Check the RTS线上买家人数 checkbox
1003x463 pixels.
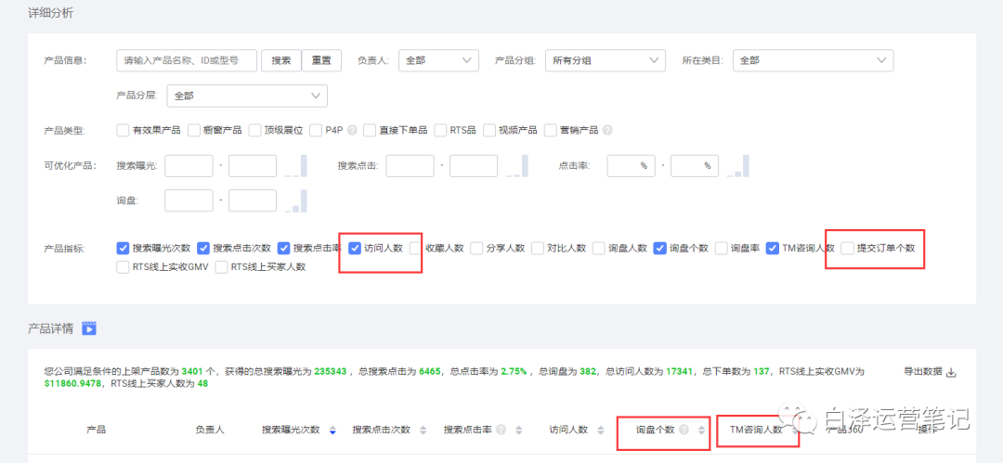pyautogui.click(x=221, y=267)
